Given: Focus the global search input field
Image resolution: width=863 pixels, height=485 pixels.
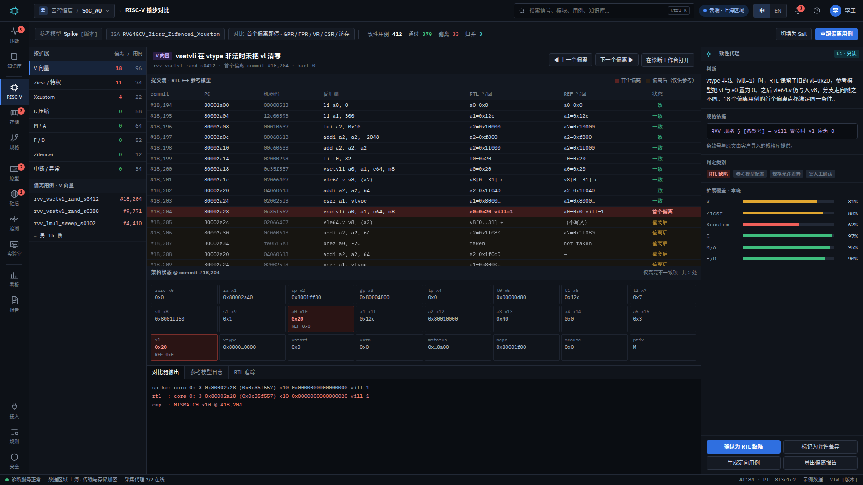Looking at the screenshot, I should click(x=604, y=10).
